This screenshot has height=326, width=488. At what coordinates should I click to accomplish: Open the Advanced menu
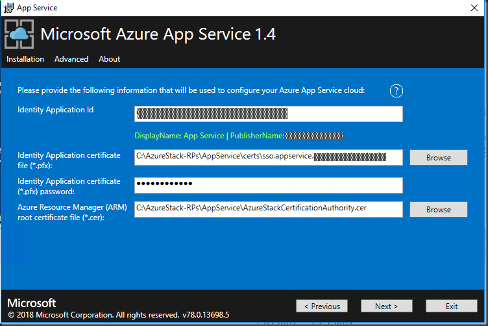coord(71,59)
